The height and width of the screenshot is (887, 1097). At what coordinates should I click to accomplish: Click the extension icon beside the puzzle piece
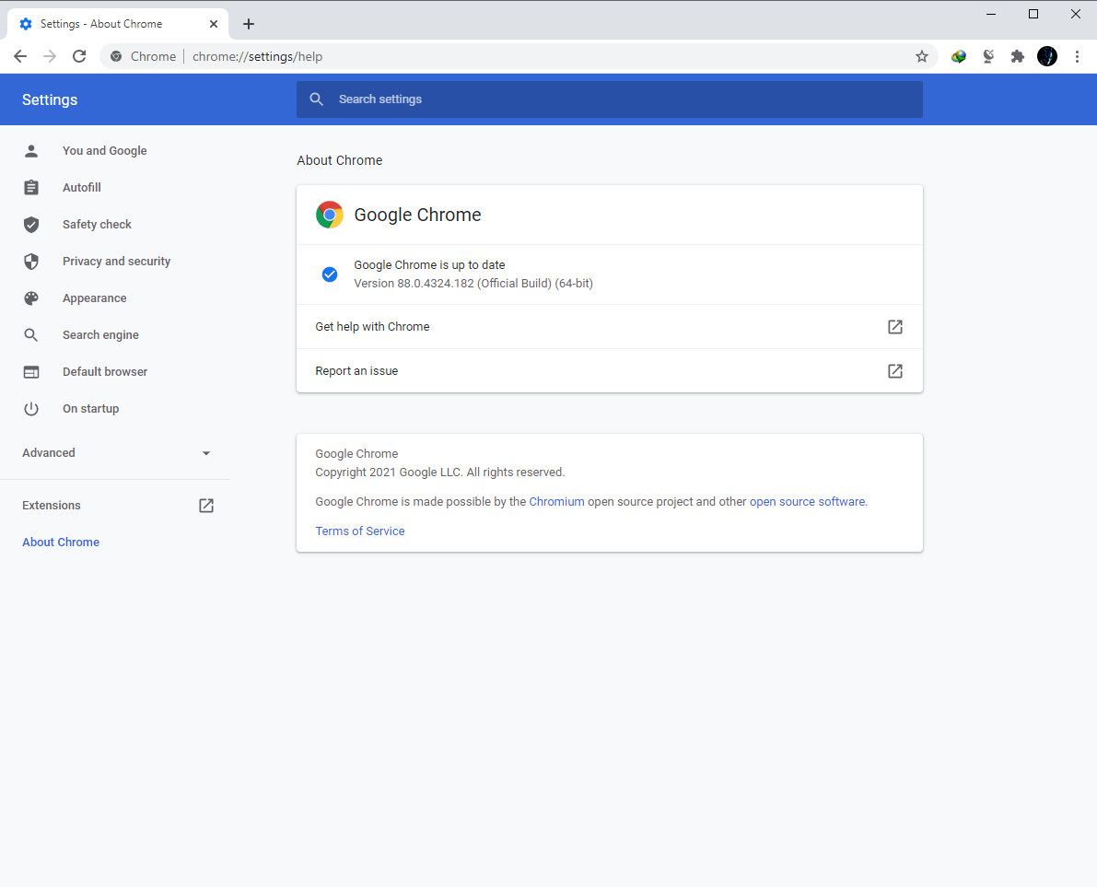[988, 57]
